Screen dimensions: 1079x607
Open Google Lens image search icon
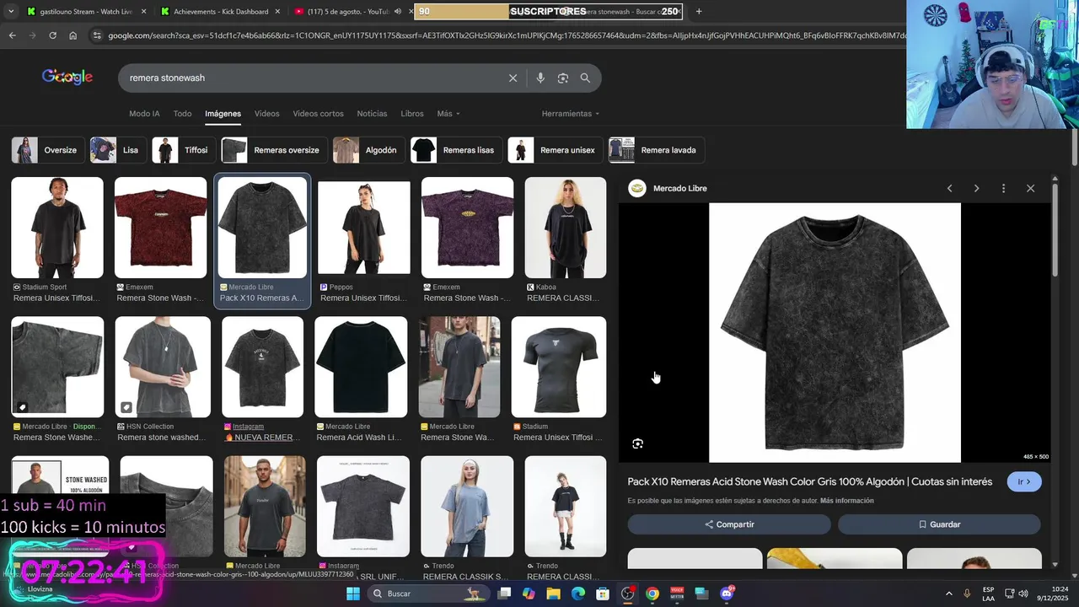coord(562,78)
